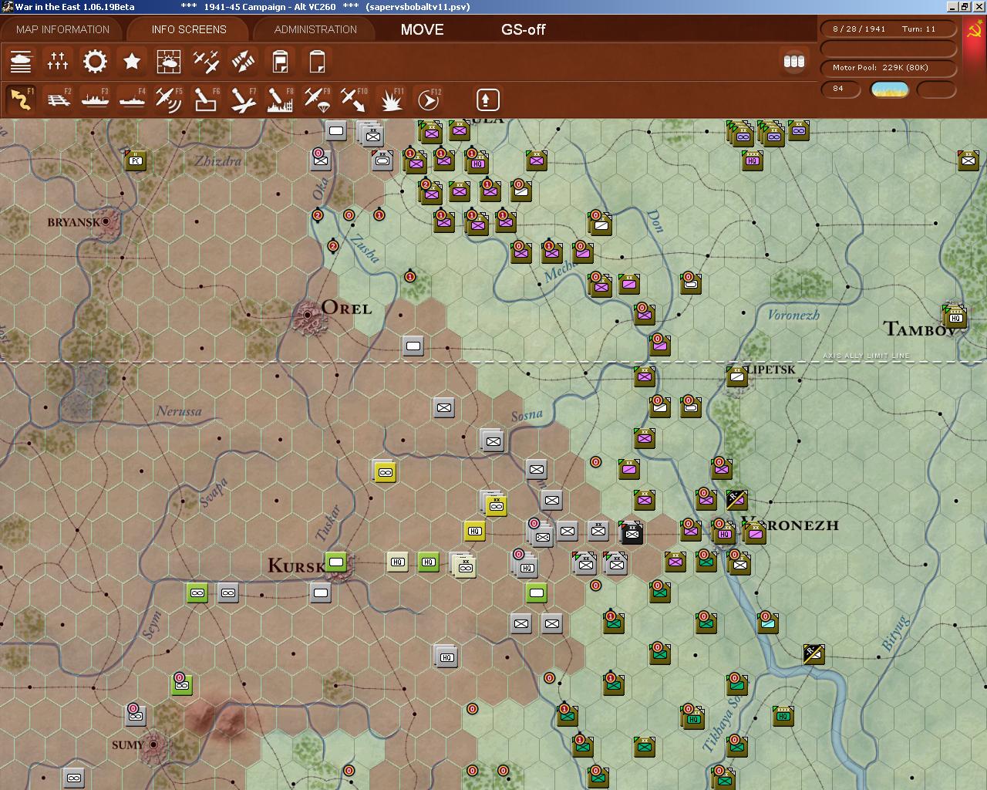Click the opposing diagonal arrows info icon
The width and height of the screenshot is (987, 790).
243,61
